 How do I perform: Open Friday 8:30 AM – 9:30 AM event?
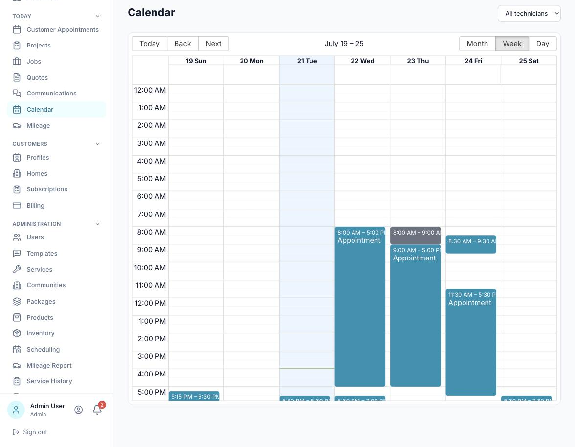click(471, 245)
